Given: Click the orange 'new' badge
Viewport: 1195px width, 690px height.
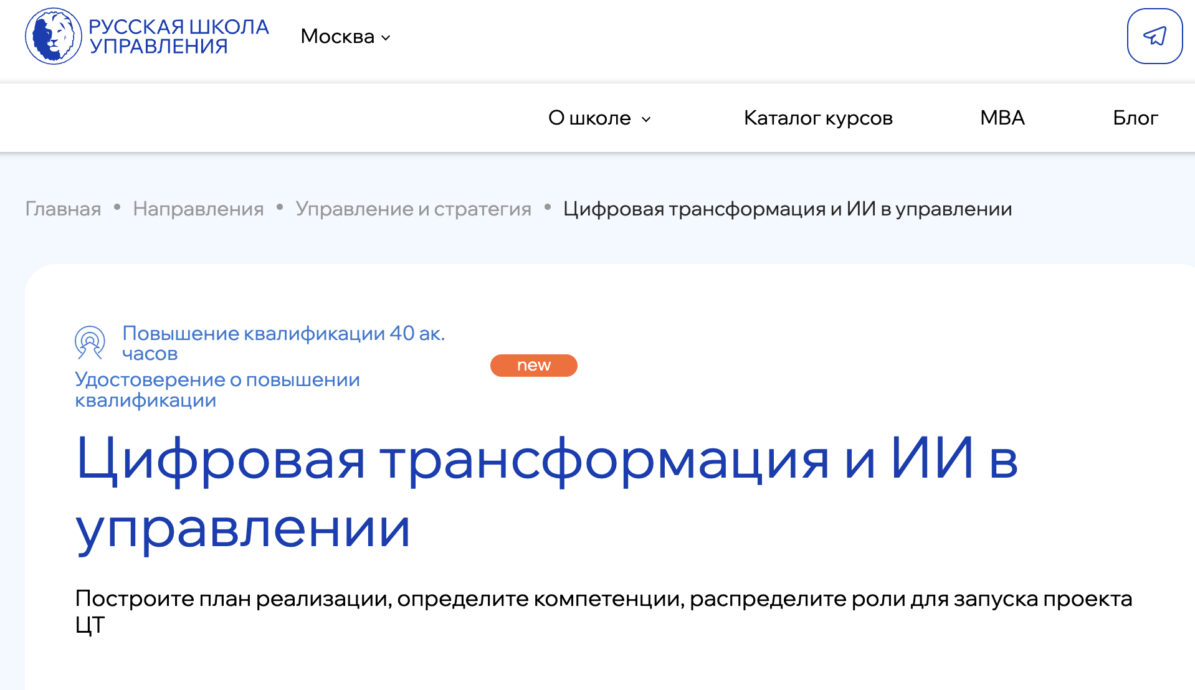Looking at the screenshot, I should pyautogui.click(x=533, y=366).
